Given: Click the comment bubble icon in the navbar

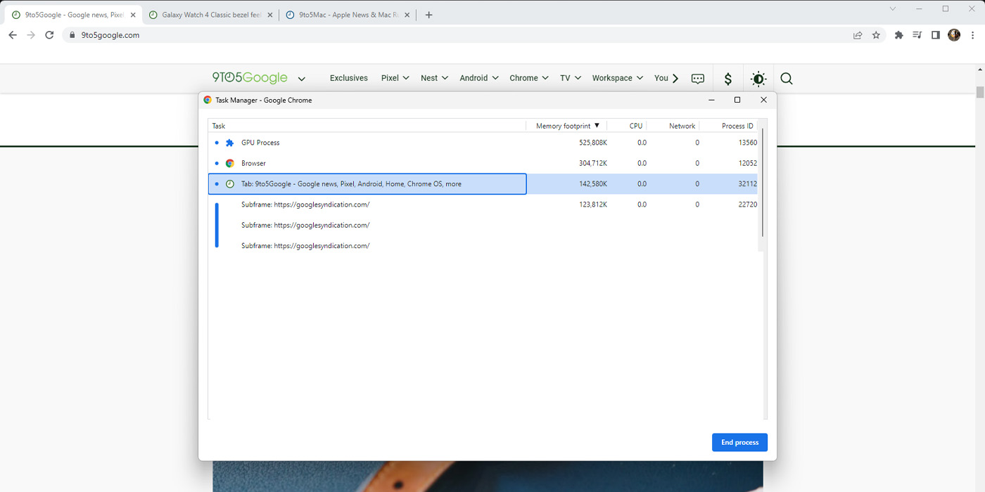Looking at the screenshot, I should [x=697, y=78].
